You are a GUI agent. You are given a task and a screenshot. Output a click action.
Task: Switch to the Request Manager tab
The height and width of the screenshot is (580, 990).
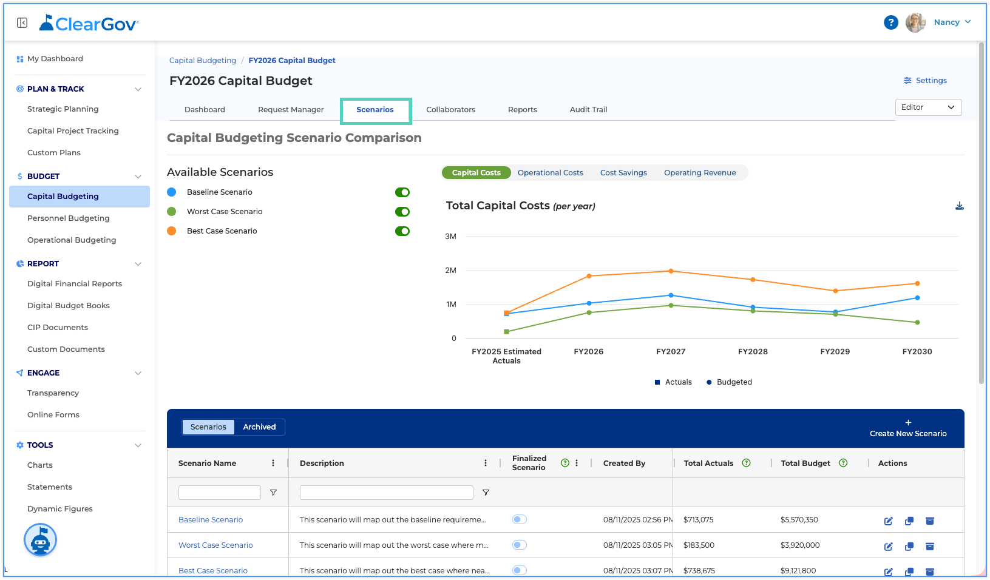tap(291, 110)
